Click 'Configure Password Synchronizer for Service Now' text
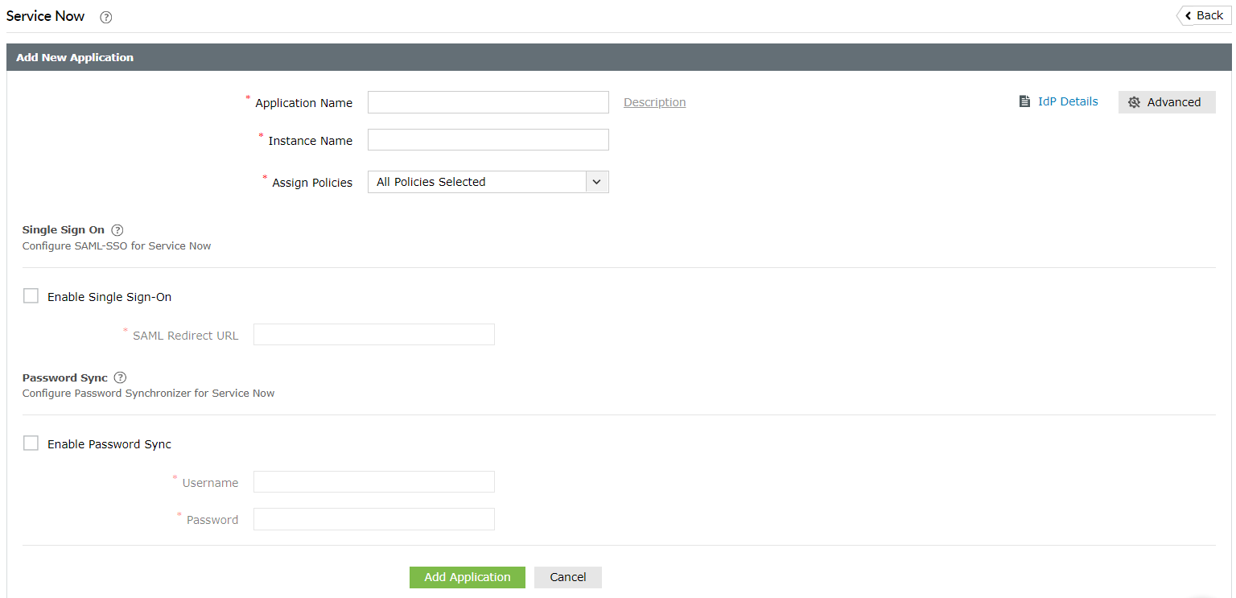The width and height of the screenshot is (1236, 598). 149,394
